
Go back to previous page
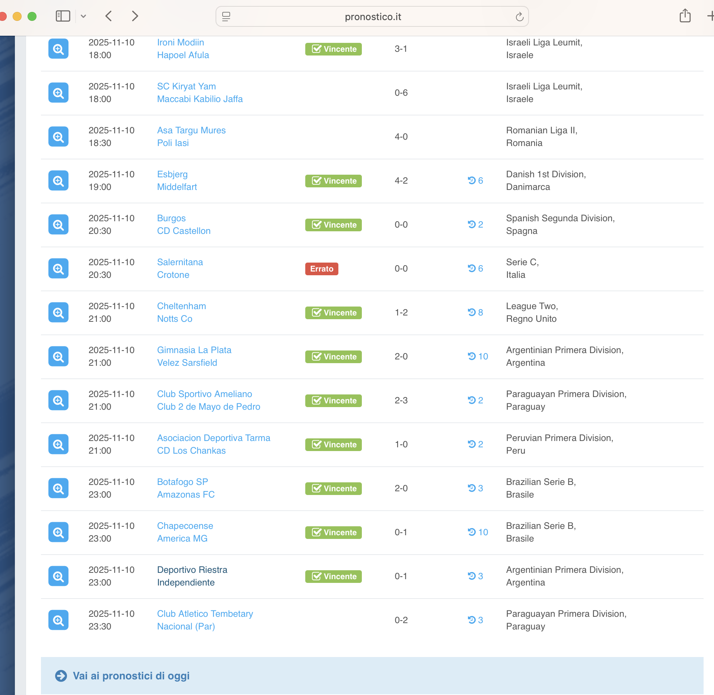(109, 16)
